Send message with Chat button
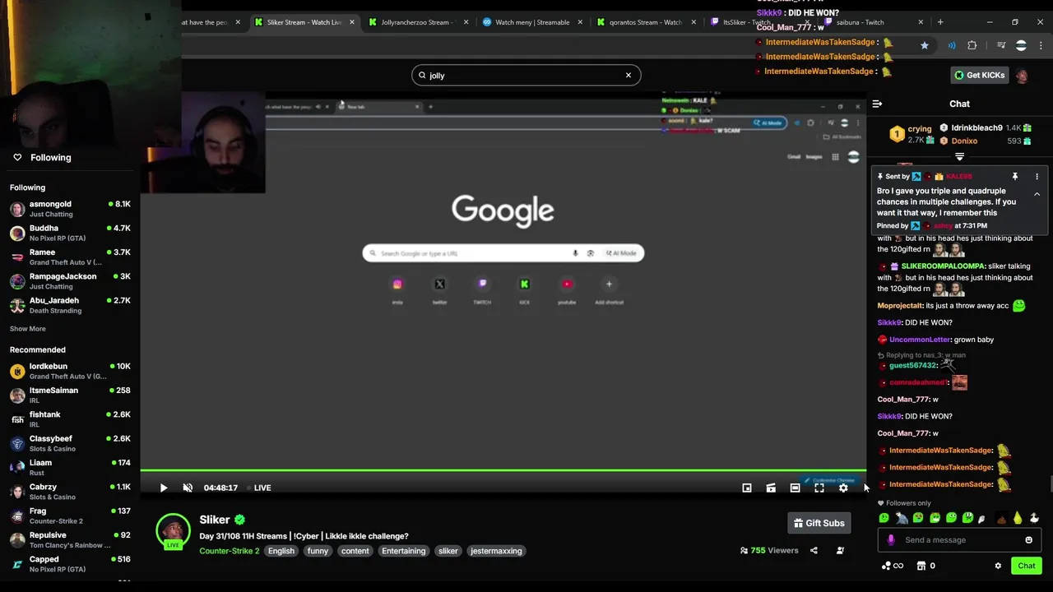 [1027, 566]
